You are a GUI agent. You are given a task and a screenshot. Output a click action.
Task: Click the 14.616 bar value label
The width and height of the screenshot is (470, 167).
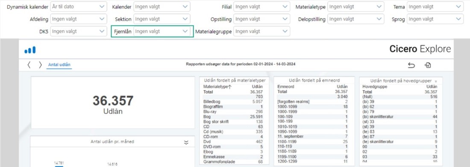(113, 164)
